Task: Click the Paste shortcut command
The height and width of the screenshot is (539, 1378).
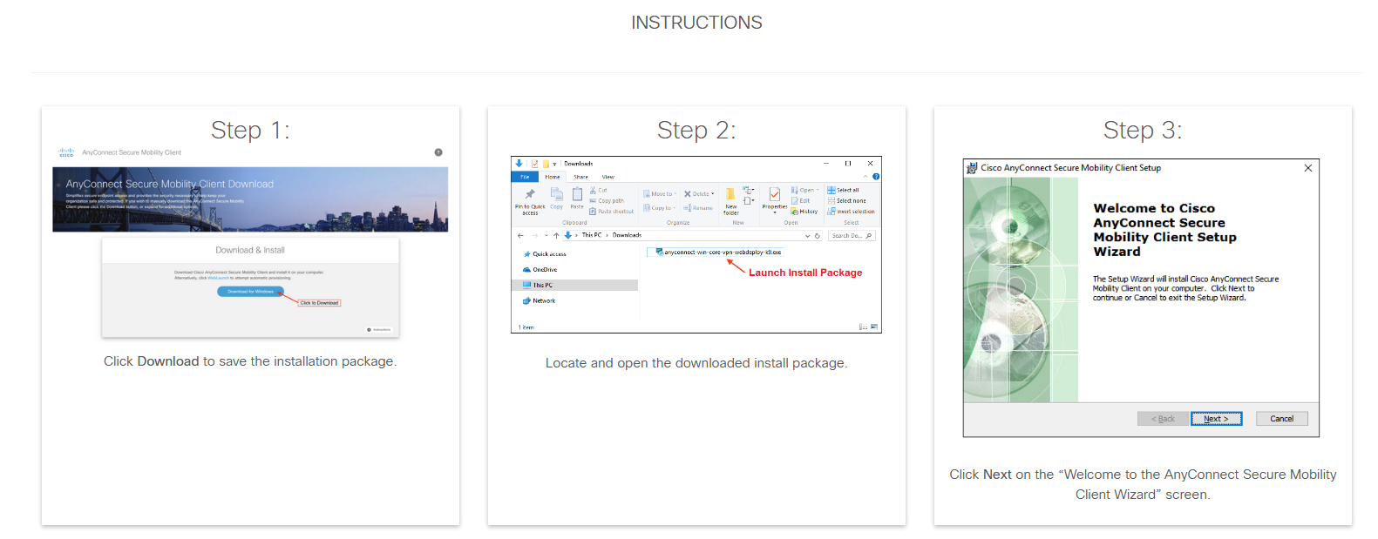Action: [x=612, y=212]
